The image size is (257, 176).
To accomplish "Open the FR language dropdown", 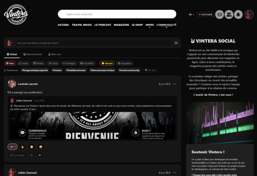I will tap(191, 15).
